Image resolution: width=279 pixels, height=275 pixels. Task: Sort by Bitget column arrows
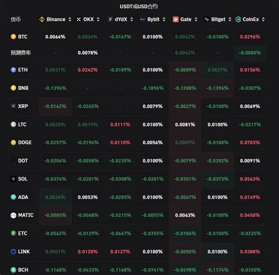point(230,19)
